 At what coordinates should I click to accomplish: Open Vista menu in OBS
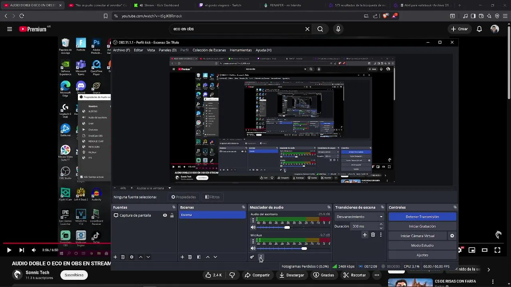coord(151,50)
